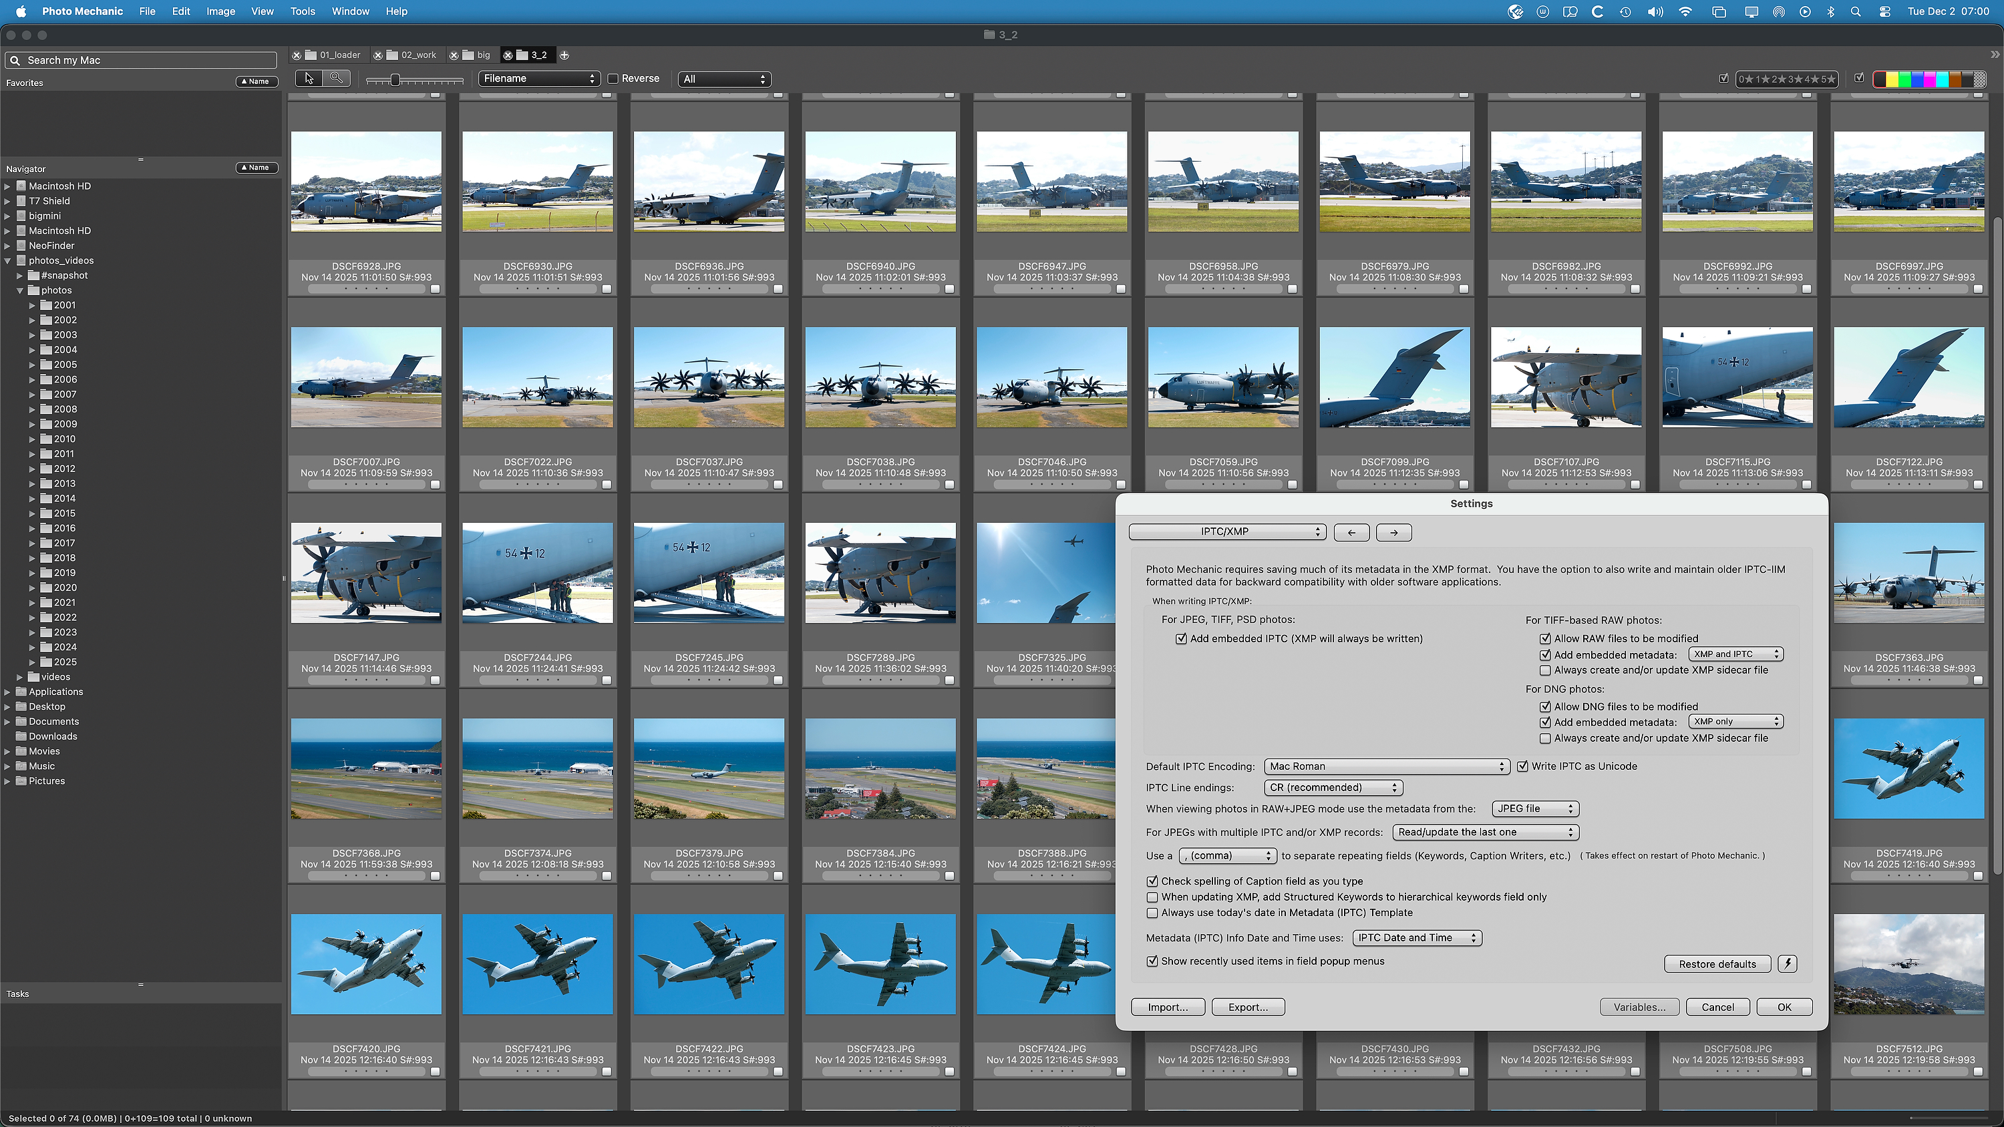This screenshot has height=1127, width=2004.
Task: Click the Restore defaults button
Action: pyautogui.click(x=1717, y=963)
